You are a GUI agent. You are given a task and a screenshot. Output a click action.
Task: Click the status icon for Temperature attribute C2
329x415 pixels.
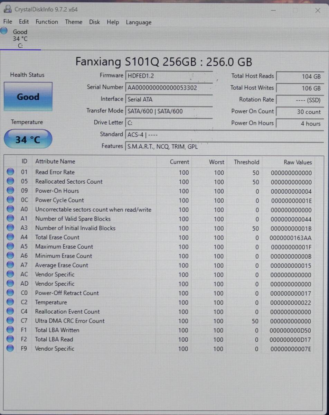[x=11, y=302]
